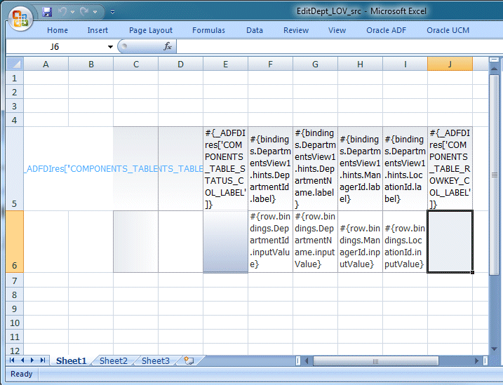Switch to the Page Layout tab
The height and width of the screenshot is (385, 503).
[151, 30]
